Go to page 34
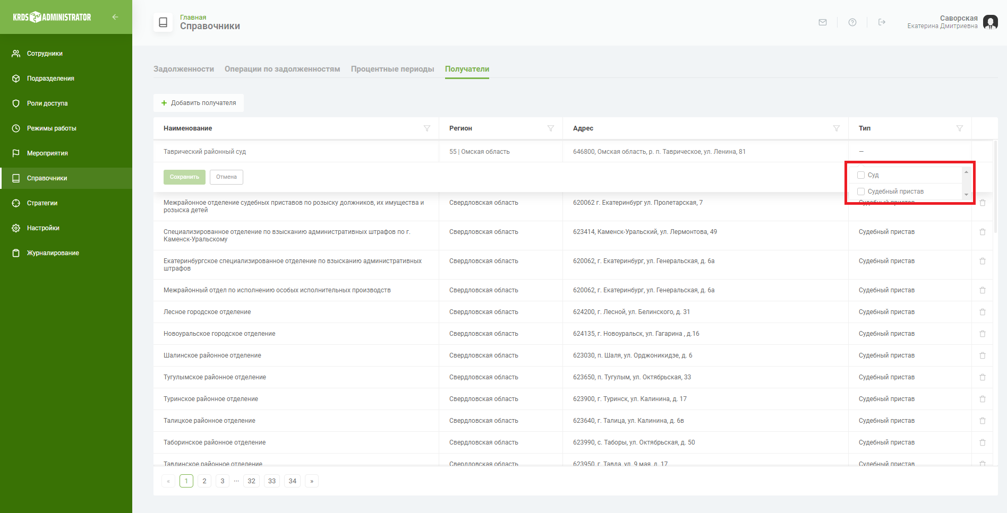1007x513 pixels. pyautogui.click(x=293, y=481)
